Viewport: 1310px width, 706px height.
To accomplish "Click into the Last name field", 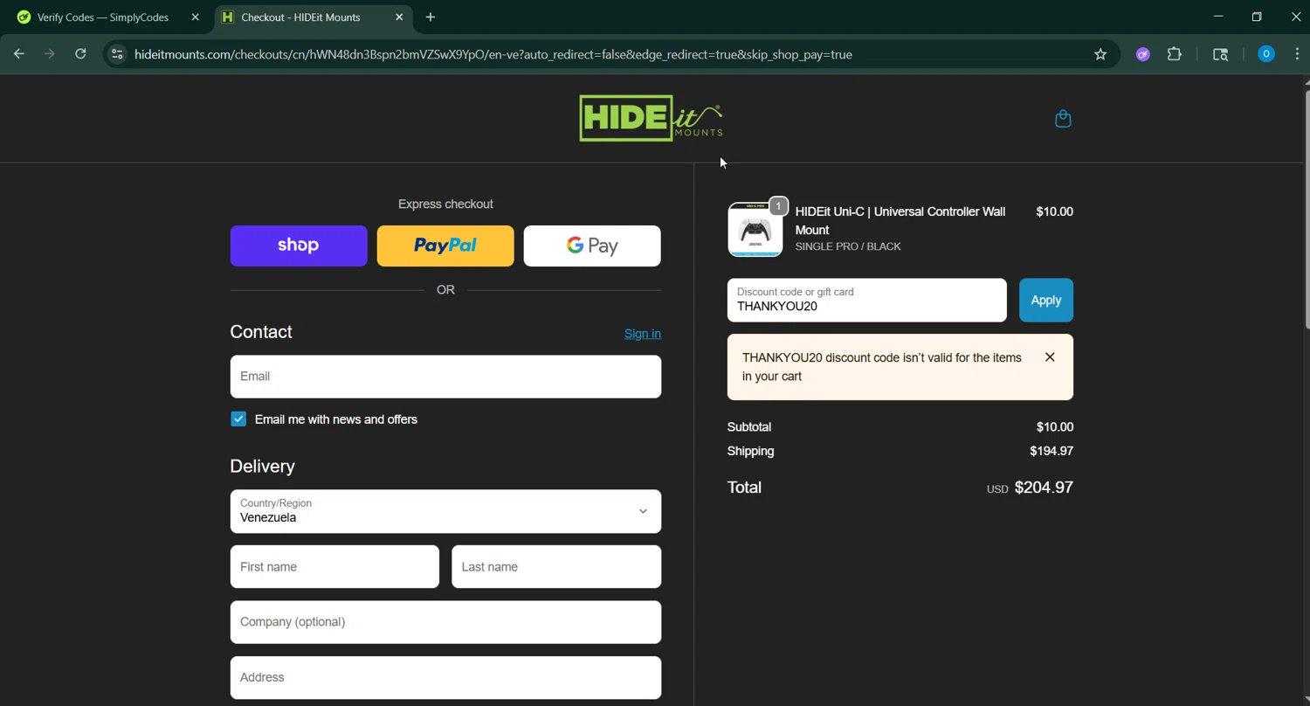I will [x=556, y=567].
